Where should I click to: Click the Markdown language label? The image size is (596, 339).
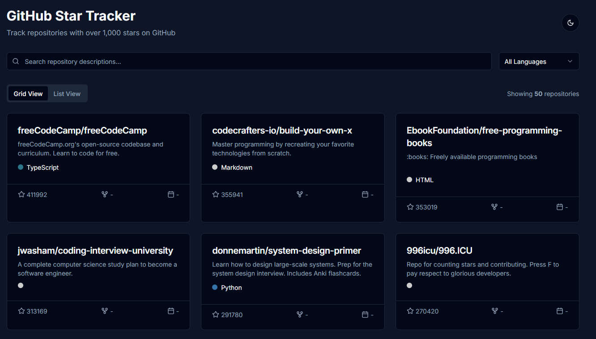pos(237,167)
